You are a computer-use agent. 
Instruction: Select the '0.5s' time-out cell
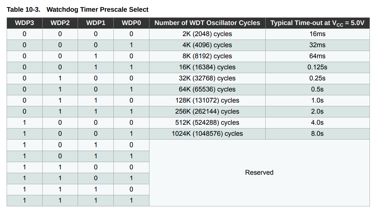[x=317, y=90]
